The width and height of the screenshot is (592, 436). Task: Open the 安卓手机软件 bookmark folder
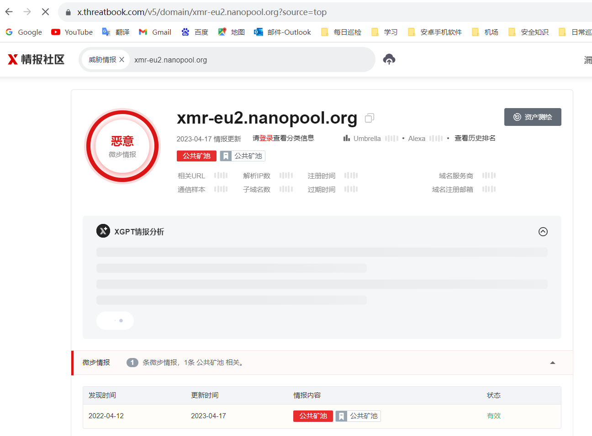point(435,32)
